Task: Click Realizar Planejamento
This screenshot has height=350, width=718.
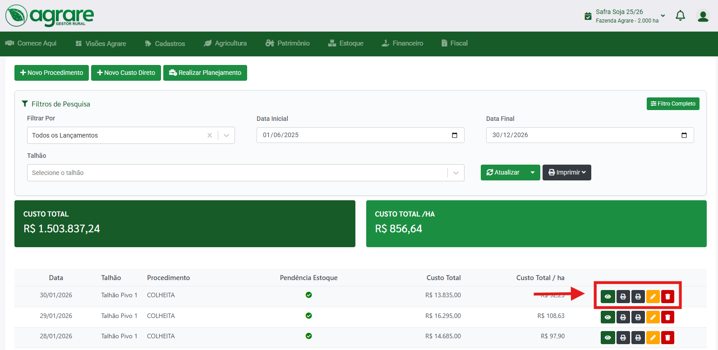Action: 205,73
